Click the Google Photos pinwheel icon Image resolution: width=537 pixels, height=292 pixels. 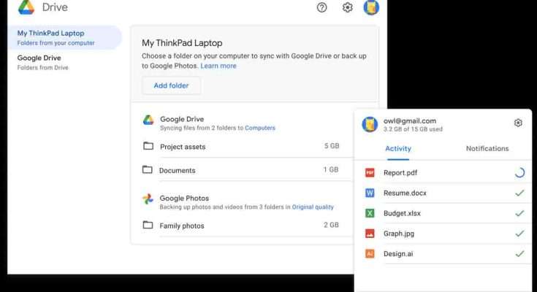148,199
